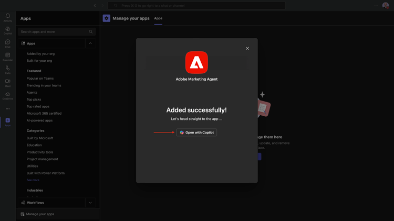Select Top picks
Screen dimensions: 394x221
(34, 100)
